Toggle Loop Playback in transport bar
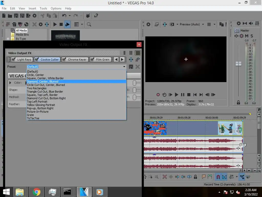This screenshot has height=197, width=262. pyautogui.click(x=165, y=95)
